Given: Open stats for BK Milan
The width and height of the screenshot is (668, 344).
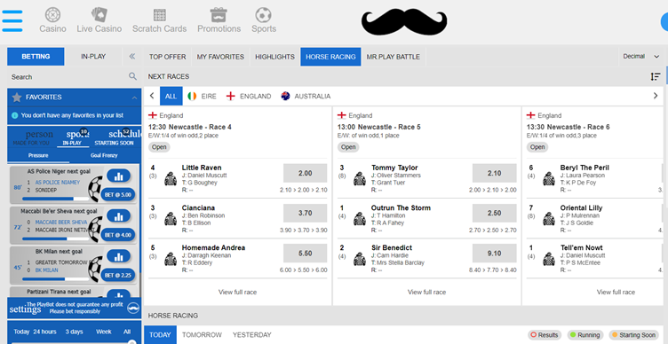Looking at the screenshot, I should (x=118, y=256).
